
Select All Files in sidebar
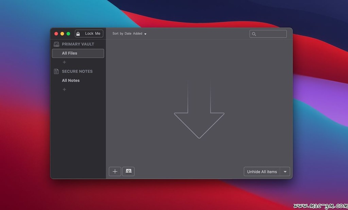click(x=78, y=53)
